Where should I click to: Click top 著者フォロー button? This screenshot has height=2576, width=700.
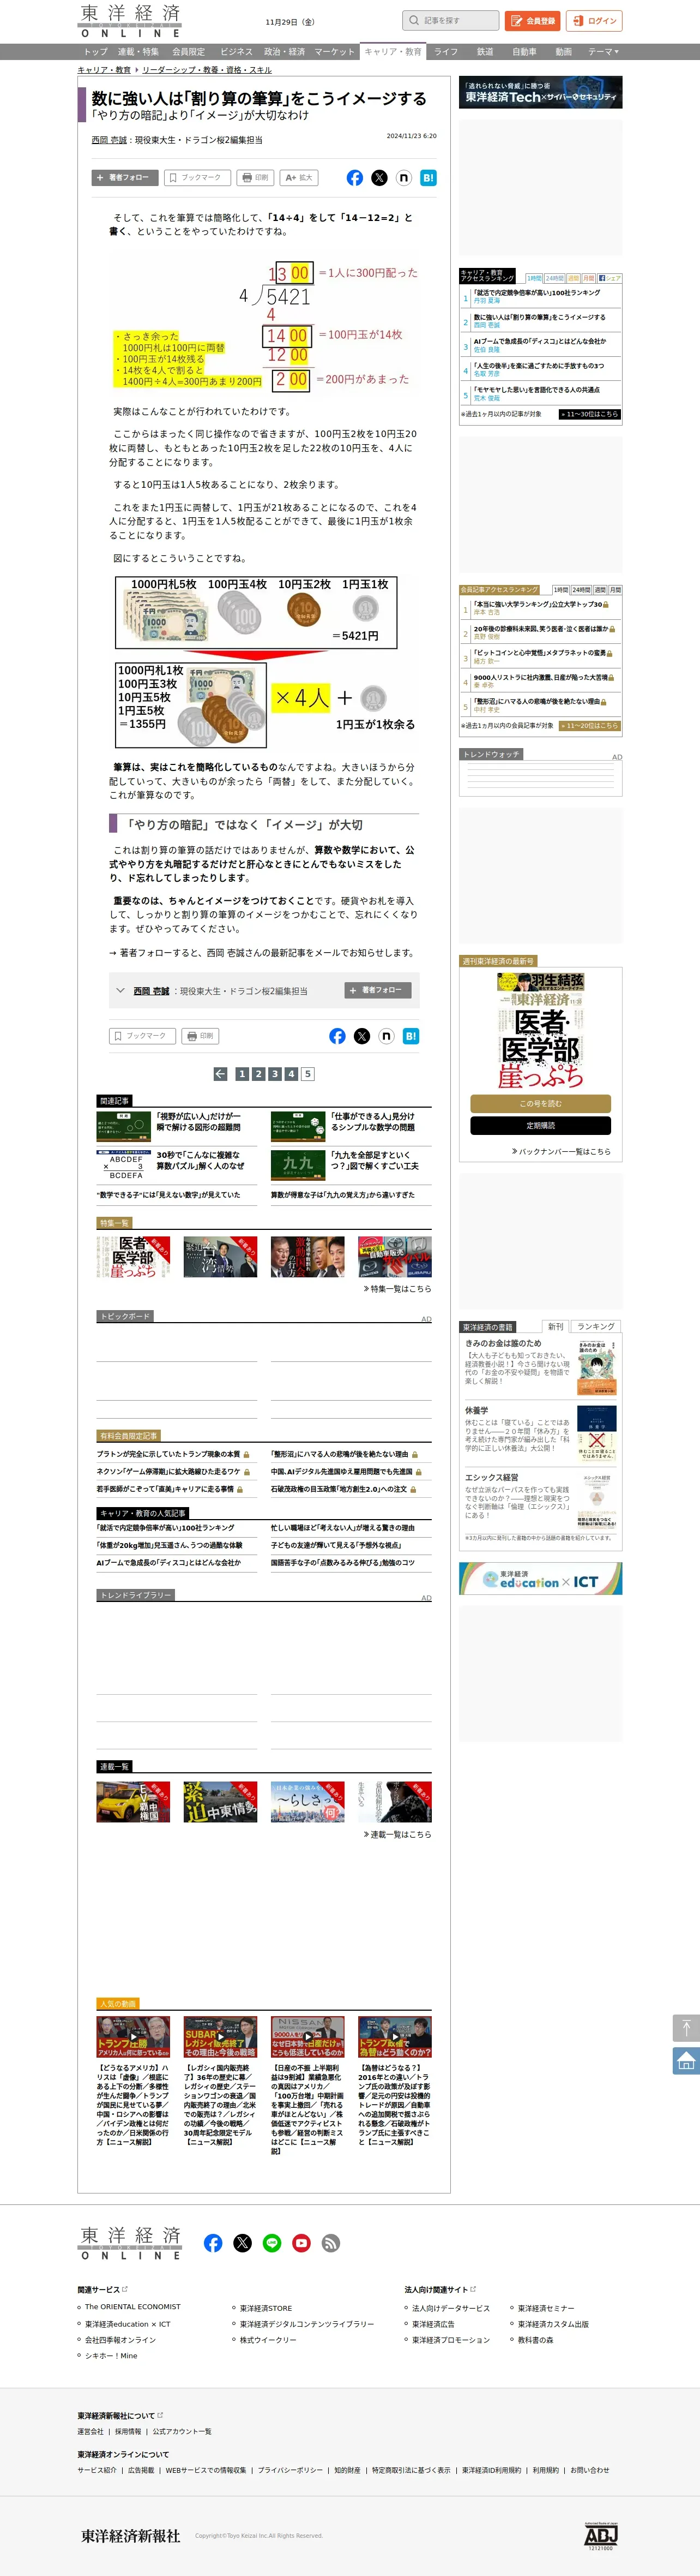click(x=124, y=178)
